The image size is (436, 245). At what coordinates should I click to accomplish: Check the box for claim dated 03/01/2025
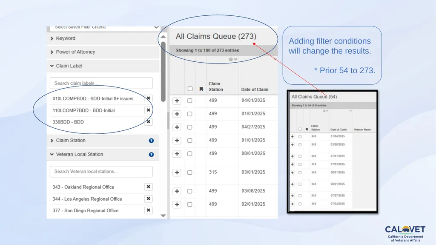(189, 173)
